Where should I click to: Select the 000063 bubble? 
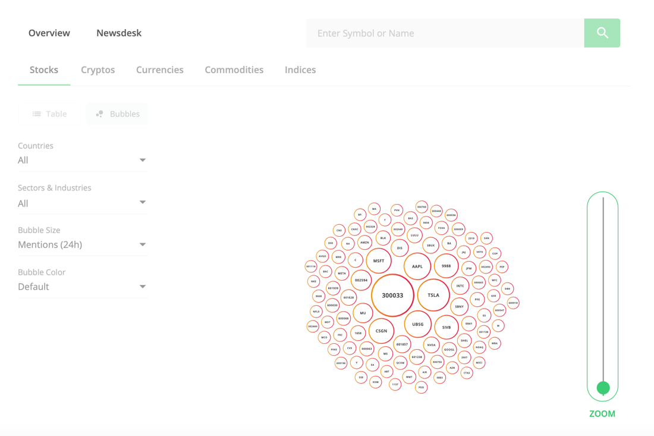[367, 349]
